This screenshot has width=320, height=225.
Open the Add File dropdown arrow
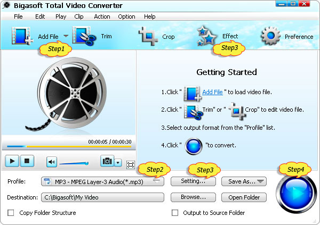point(66,36)
